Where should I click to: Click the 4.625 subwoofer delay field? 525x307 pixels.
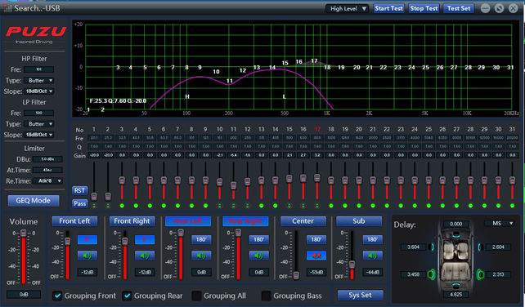pyautogui.click(x=455, y=295)
